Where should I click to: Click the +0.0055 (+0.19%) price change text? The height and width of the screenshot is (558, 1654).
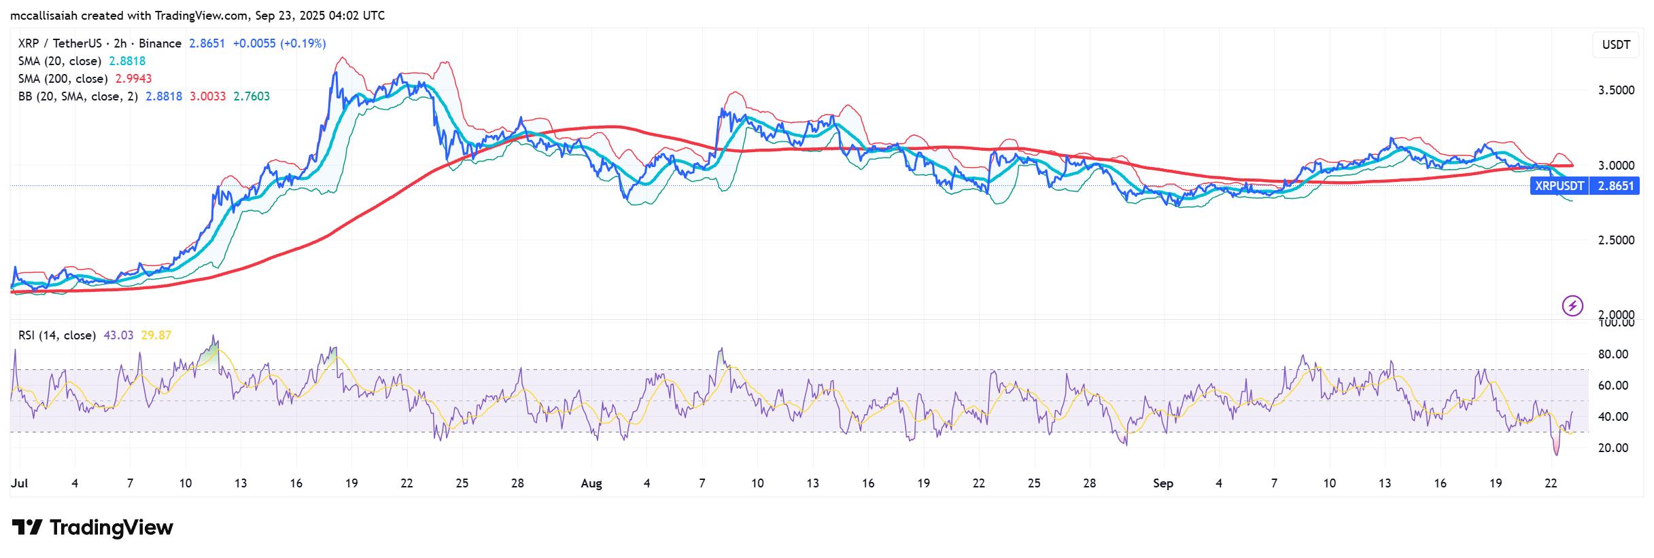279,43
